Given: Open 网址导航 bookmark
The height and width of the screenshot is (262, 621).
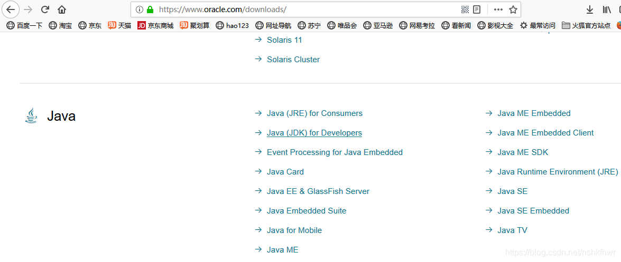Looking at the screenshot, I should click(273, 26).
